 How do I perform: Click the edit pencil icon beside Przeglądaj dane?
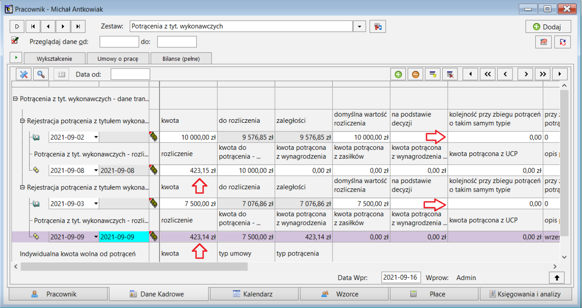[15, 41]
